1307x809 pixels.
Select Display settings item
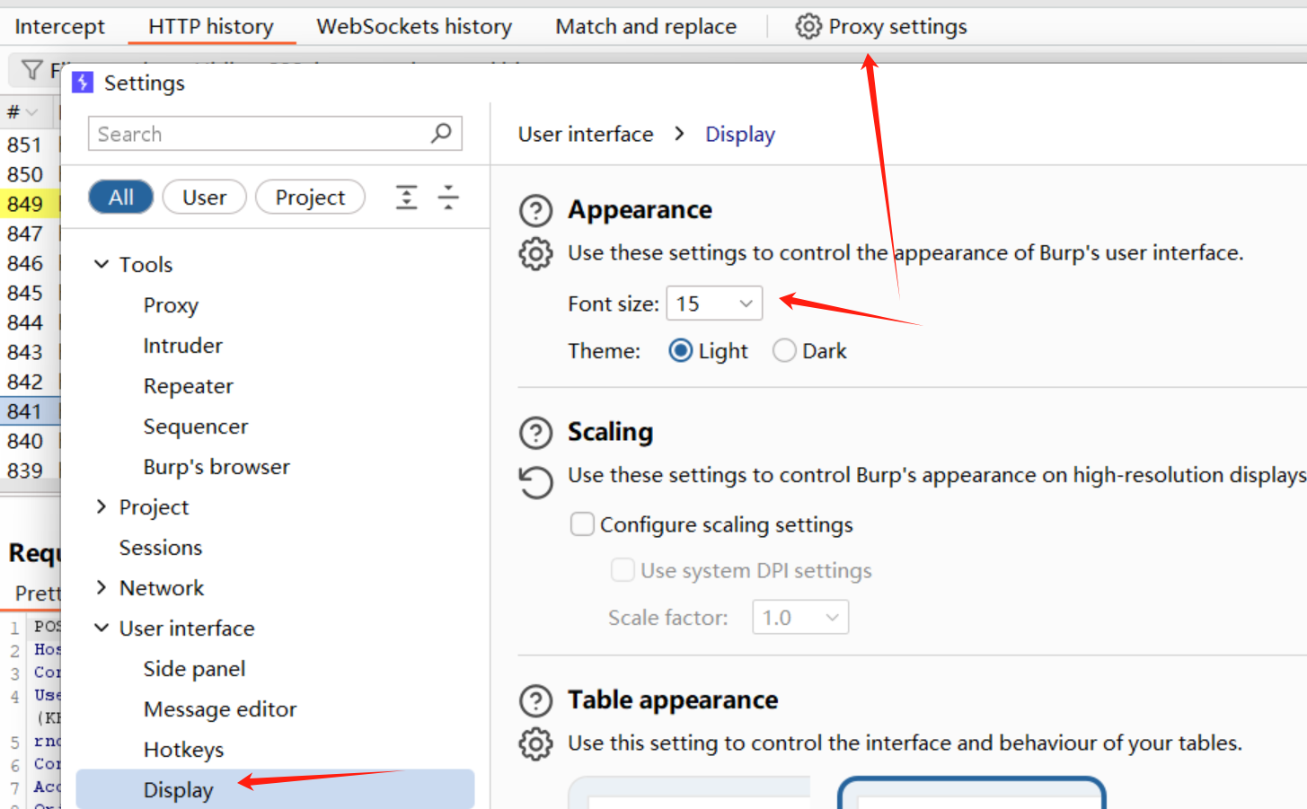point(275,789)
